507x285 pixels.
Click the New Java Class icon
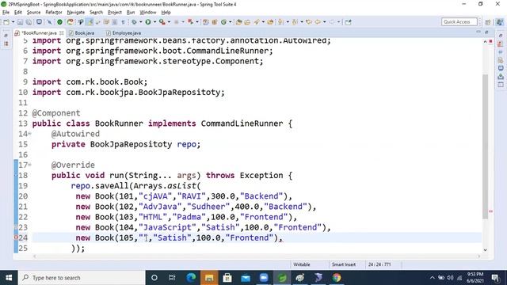click(x=223, y=22)
